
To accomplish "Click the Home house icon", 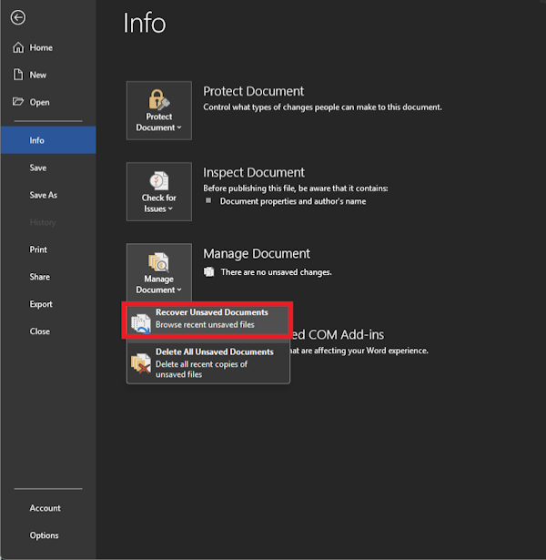I will [x=18, y=47].
